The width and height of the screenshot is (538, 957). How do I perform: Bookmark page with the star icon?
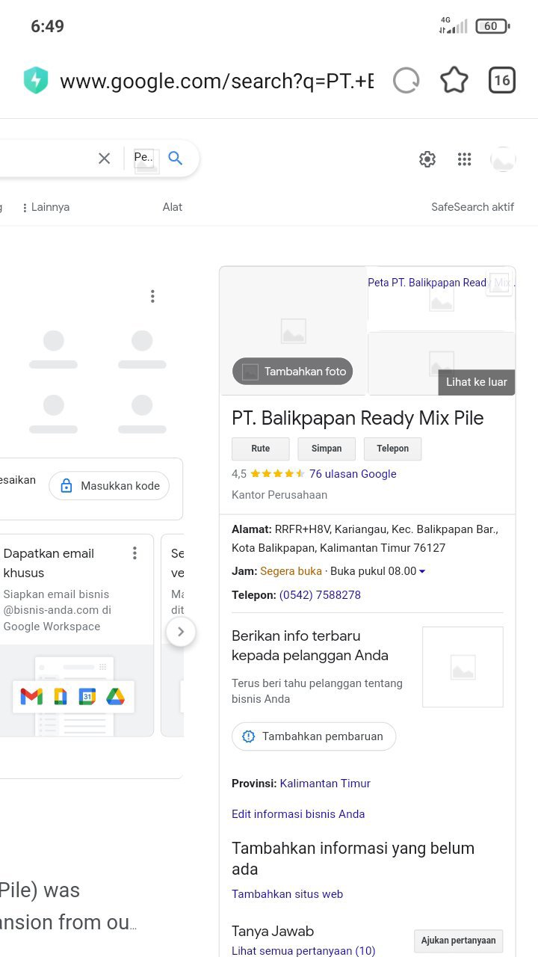coord(454,81)
